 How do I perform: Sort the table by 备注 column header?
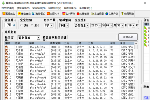pos(127,43)
